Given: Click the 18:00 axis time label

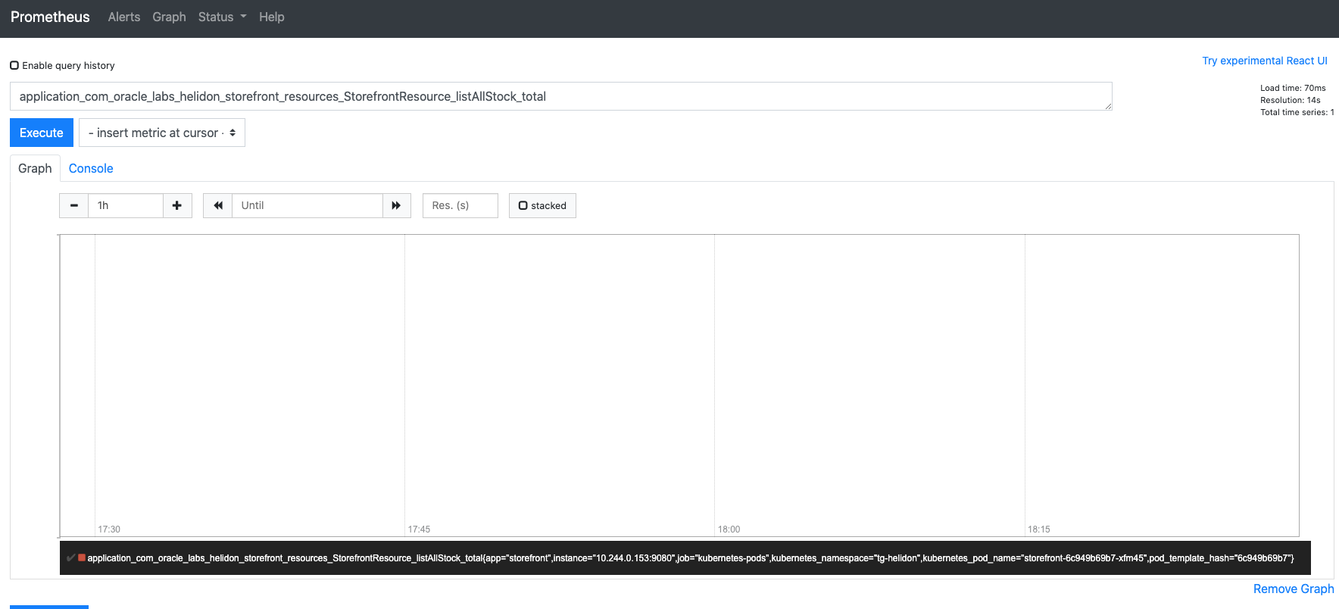Looking at the screenshot, I should tap(729, 529).
